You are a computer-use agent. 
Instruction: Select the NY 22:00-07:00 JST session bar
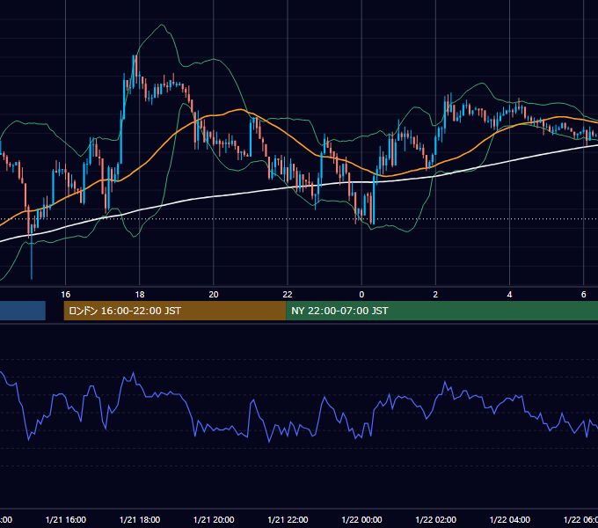[442, 311]
